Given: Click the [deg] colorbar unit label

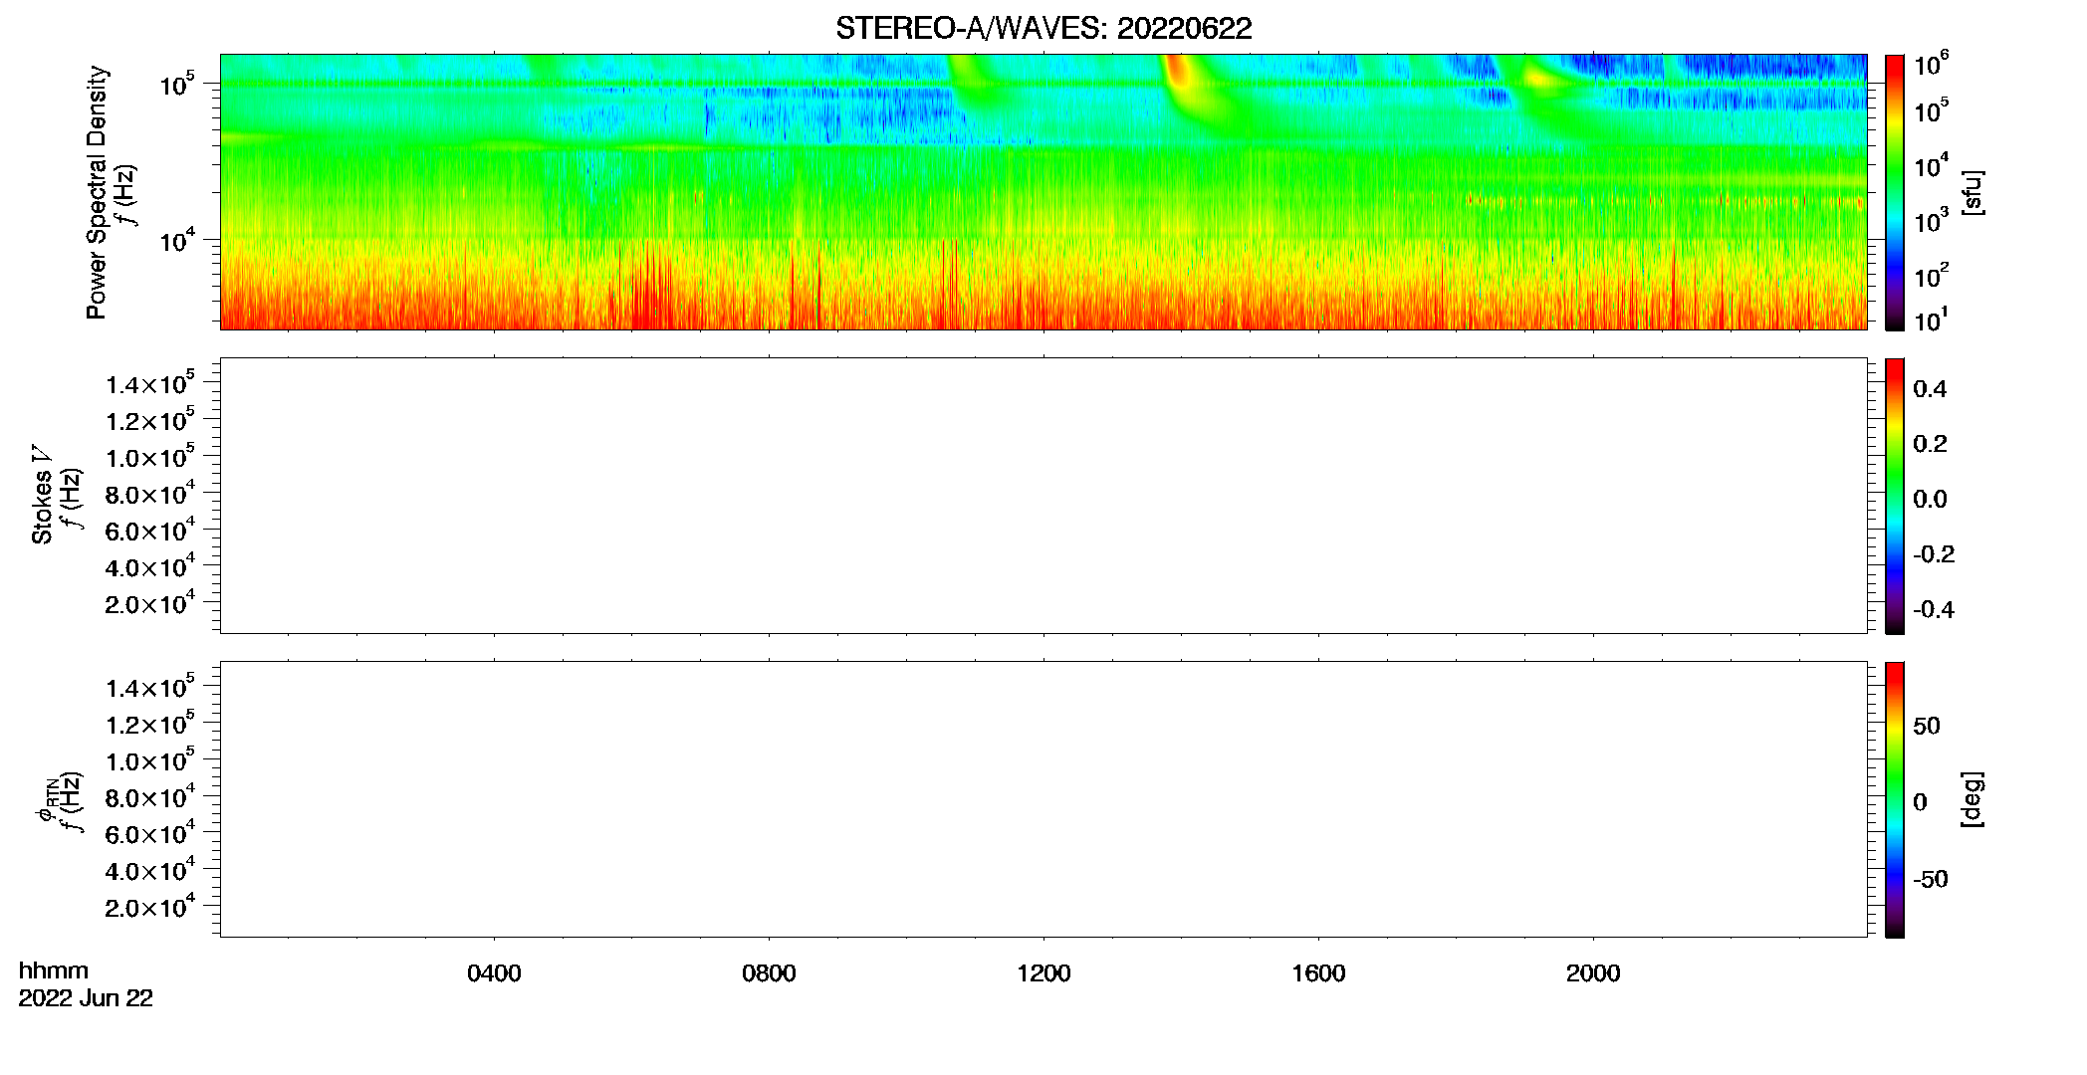Looking at the screenshot, I should coord(1971,799).
